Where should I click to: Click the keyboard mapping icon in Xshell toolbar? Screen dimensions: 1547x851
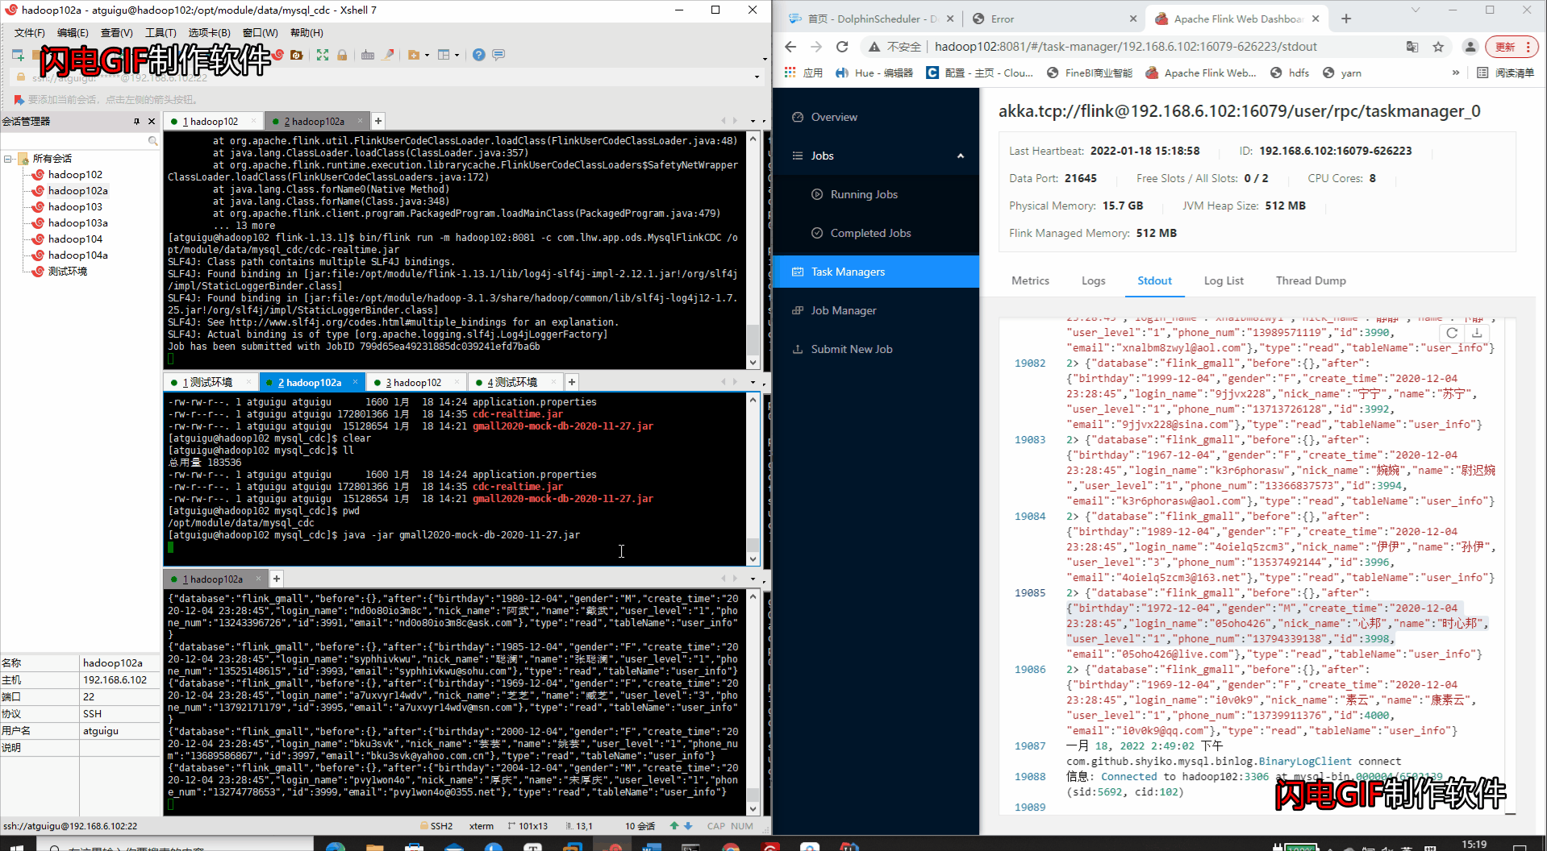tap(368, 55)
